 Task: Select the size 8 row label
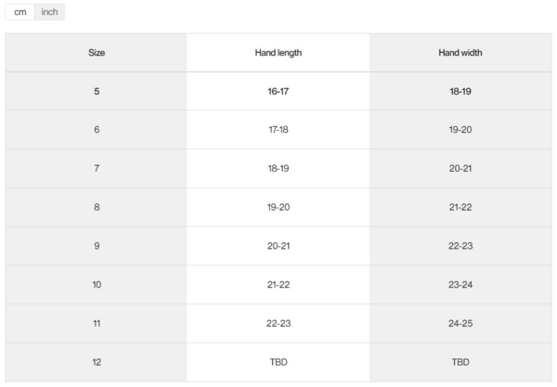(97, 207)
